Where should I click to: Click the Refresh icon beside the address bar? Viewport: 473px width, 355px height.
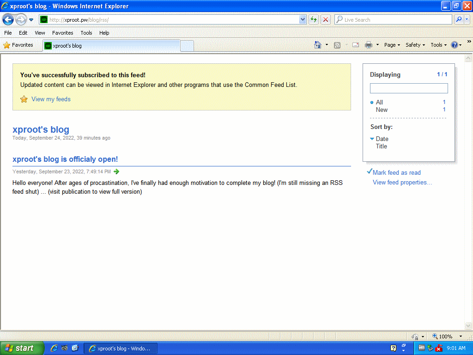tap(313, 19)
